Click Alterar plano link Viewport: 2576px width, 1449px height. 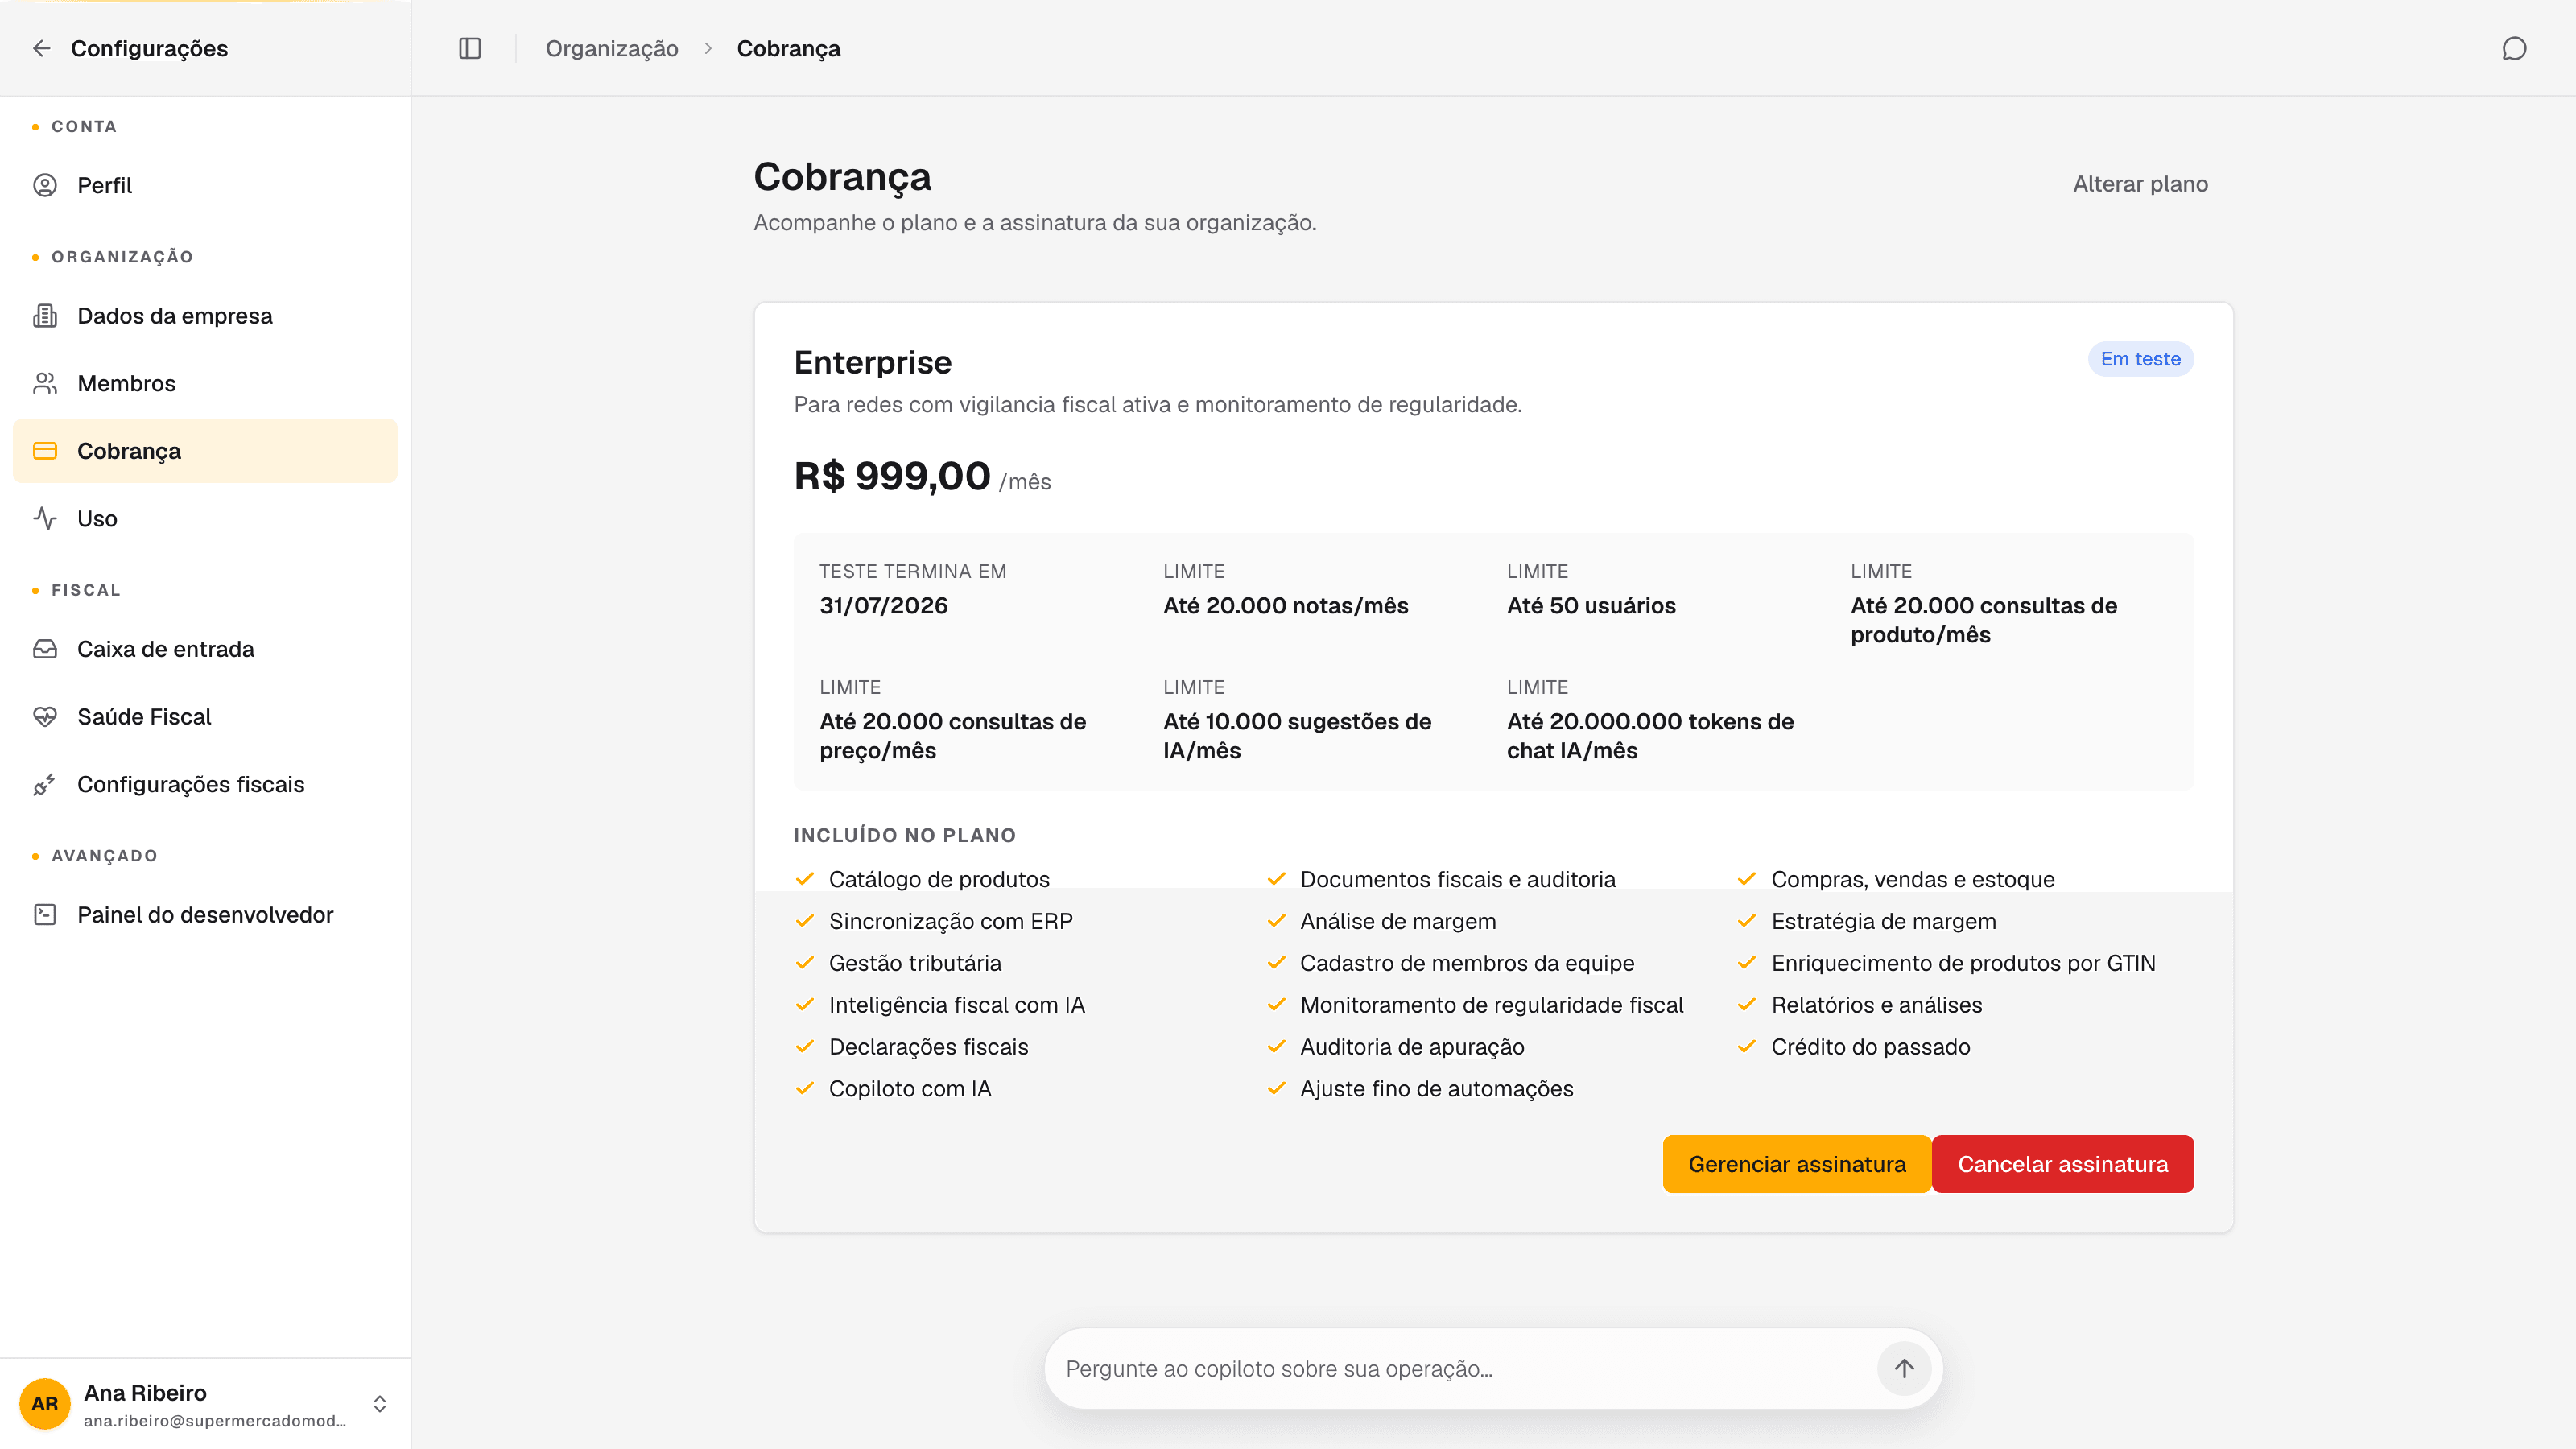pyautogui.click(x=2140, y=184)
